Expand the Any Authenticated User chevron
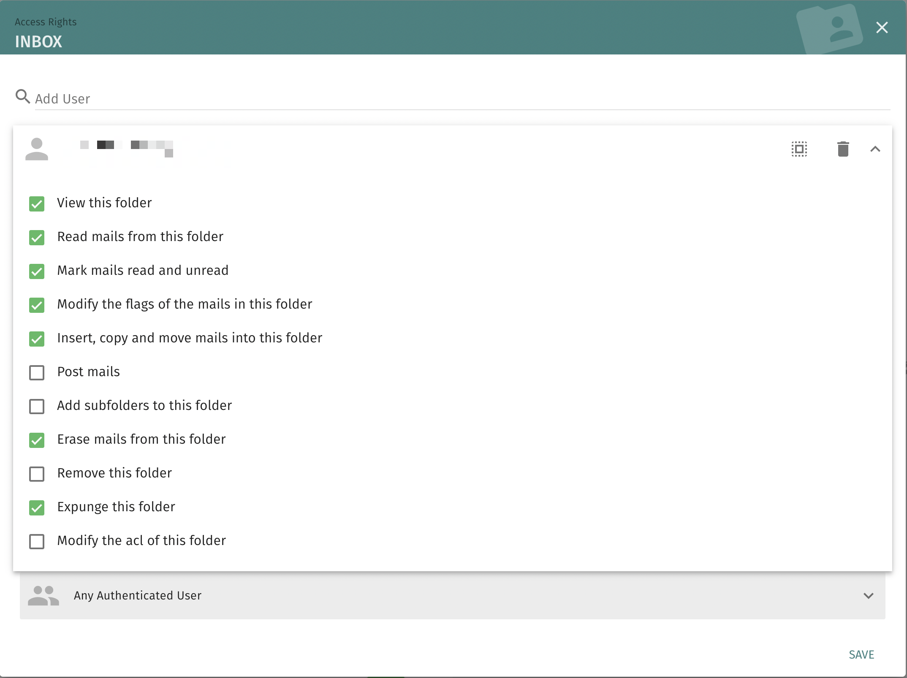The height and width of the screenshot is (678, 907). click(868, 596)
